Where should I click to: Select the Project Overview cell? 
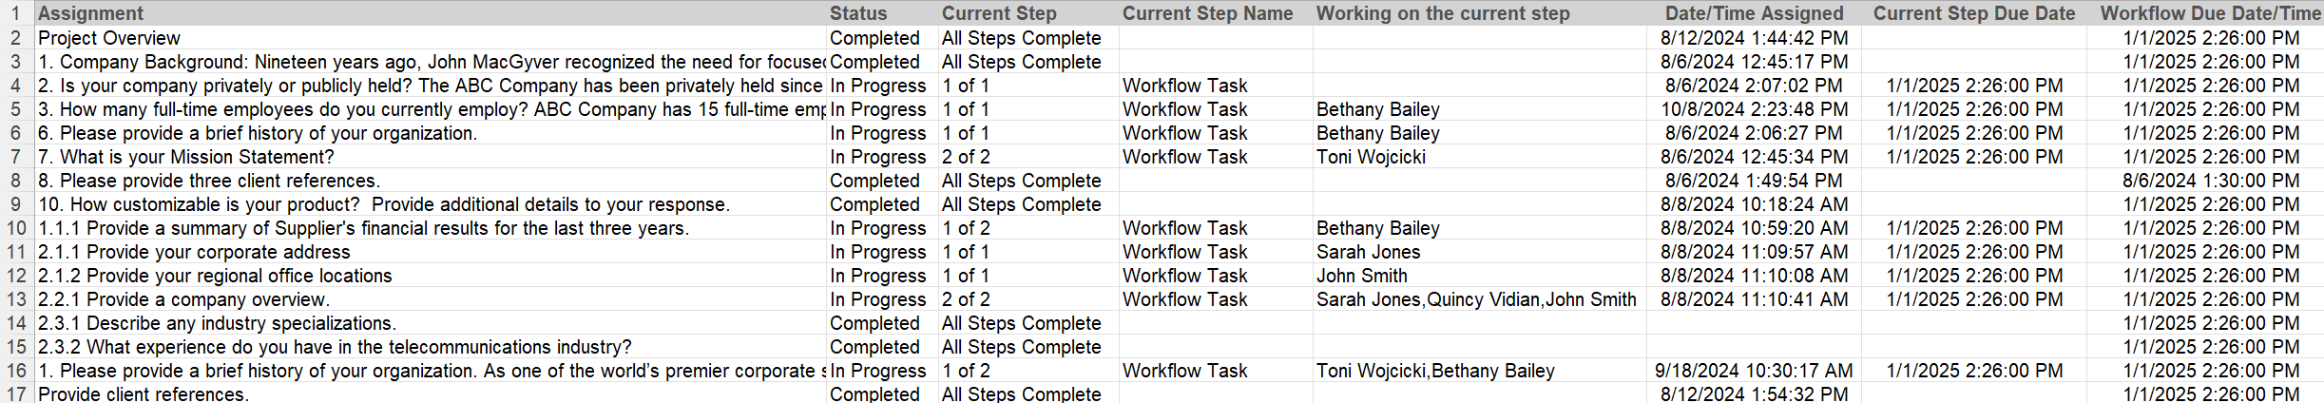(x=431, y=38)
